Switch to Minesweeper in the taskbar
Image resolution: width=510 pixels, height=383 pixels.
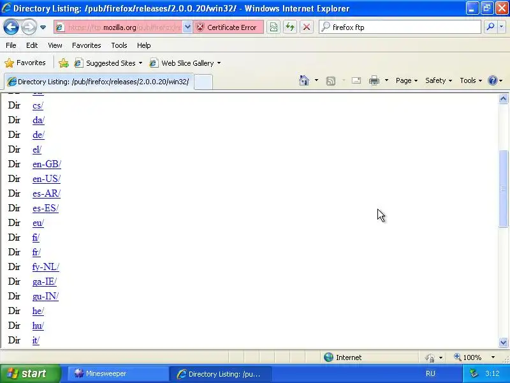click(x=118, y=373)
